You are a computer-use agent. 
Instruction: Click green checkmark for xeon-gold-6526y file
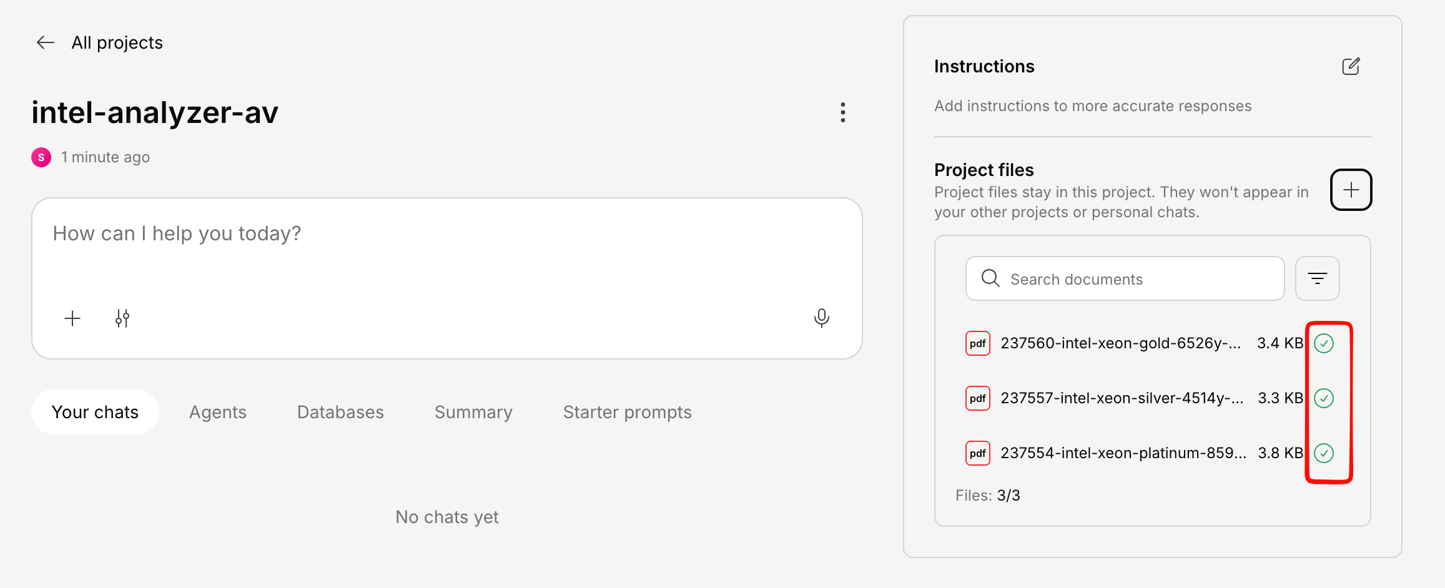tap(1324, 343)
